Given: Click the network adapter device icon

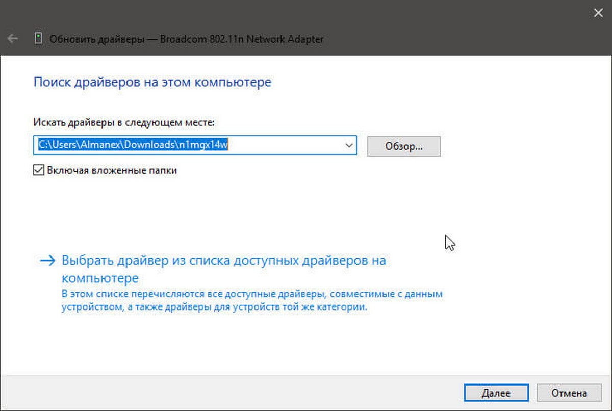Looking at the screenshot, I should point(38,39).
